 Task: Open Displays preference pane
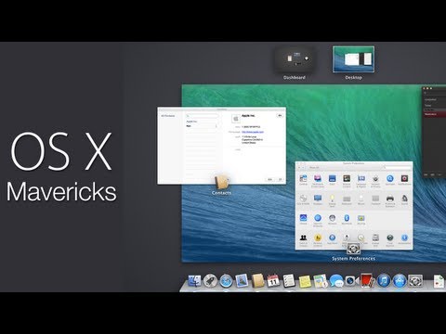pos(318,199)
